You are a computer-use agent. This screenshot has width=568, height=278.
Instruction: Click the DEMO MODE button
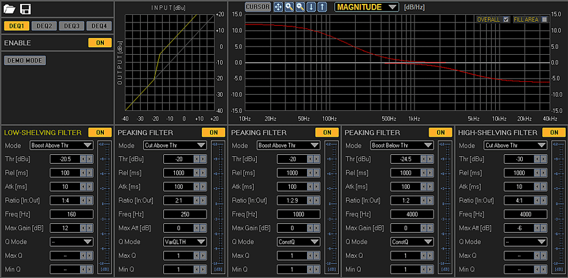25,61
